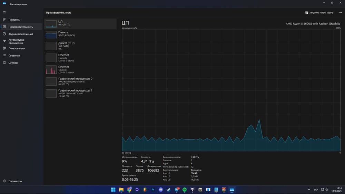This screenshot has height=194, width=345.
Task: Click the 3,90 ГГц base speed value
Action: click(x=195, y=157)
